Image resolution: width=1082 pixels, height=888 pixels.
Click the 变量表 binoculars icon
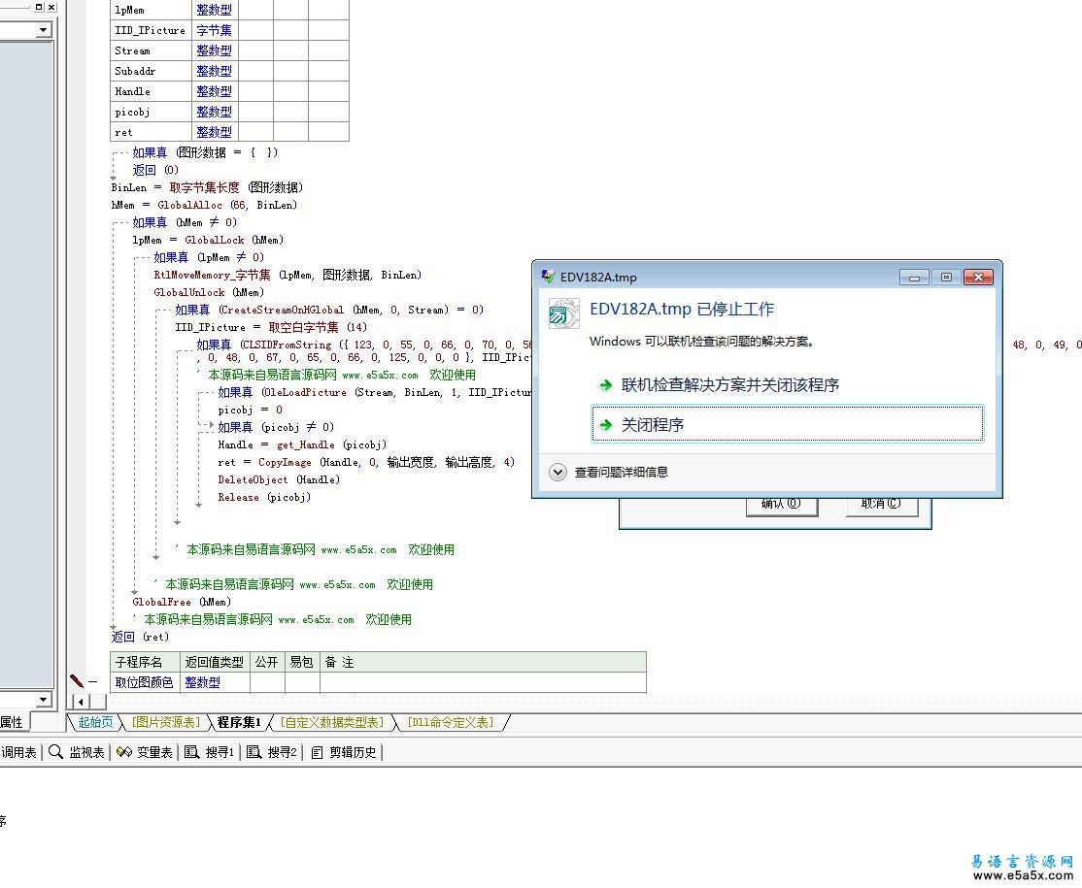pos(123,752)
